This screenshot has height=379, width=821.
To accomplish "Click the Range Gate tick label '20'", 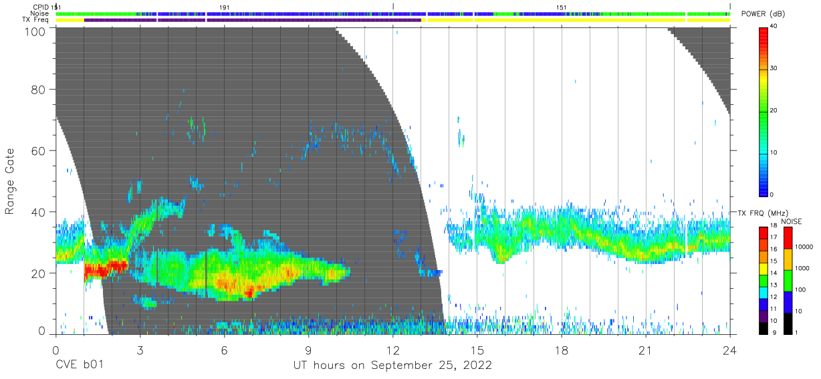I will point(39,273).
